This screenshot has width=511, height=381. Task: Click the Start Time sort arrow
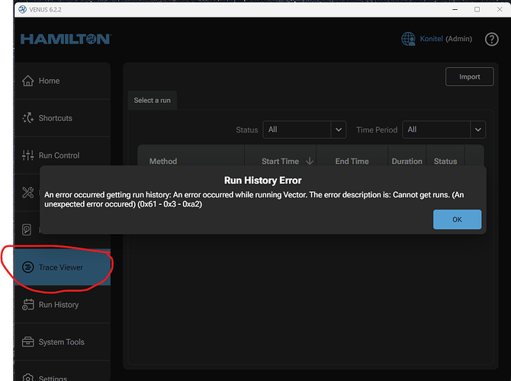tap(310, 161)
